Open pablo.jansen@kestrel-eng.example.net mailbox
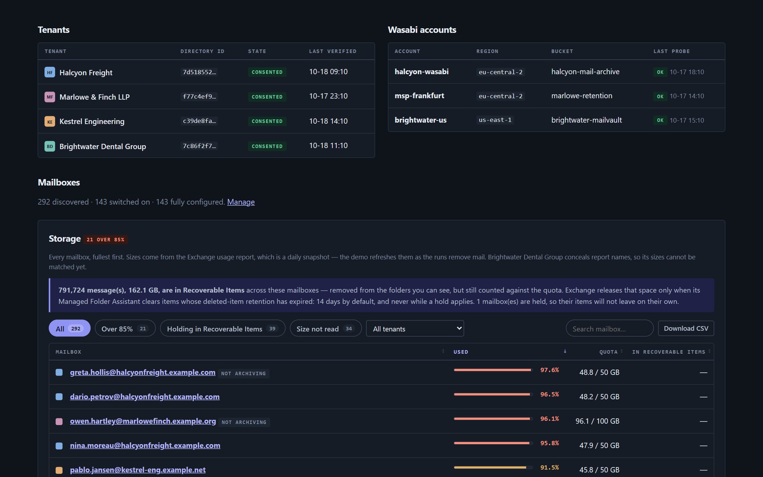This screenshot has height=477, width=763. click(138, 470)
